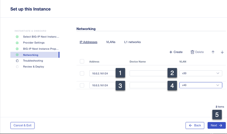Screen dimensions: 227x134
Task: Open the v30 VLAN dropdown
Action: [201, 73]
